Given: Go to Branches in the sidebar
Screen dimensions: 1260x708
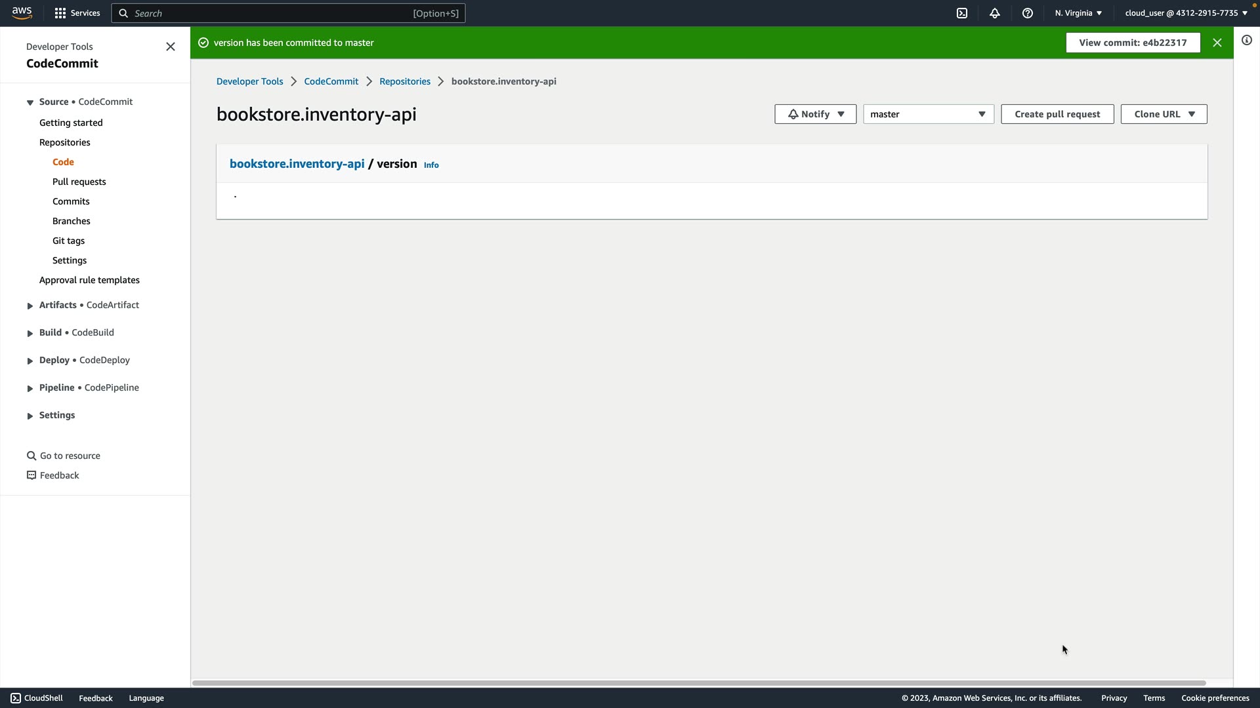Looking at the screenshot, I should tap(72, 221).
